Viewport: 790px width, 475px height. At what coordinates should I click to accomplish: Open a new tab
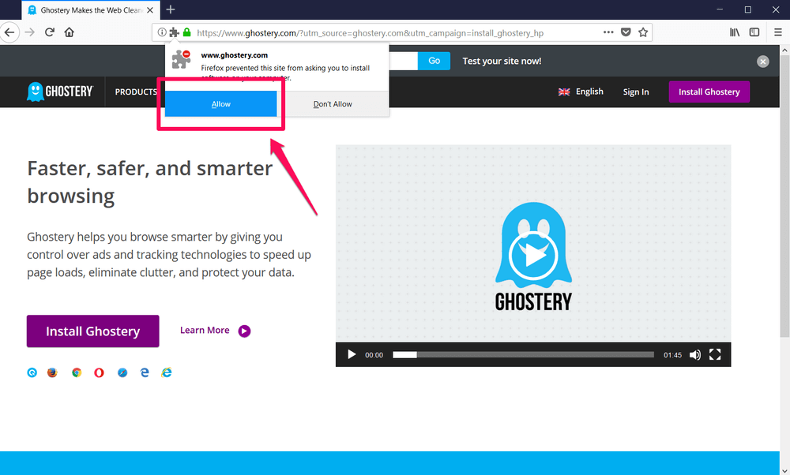pos(171,9)
